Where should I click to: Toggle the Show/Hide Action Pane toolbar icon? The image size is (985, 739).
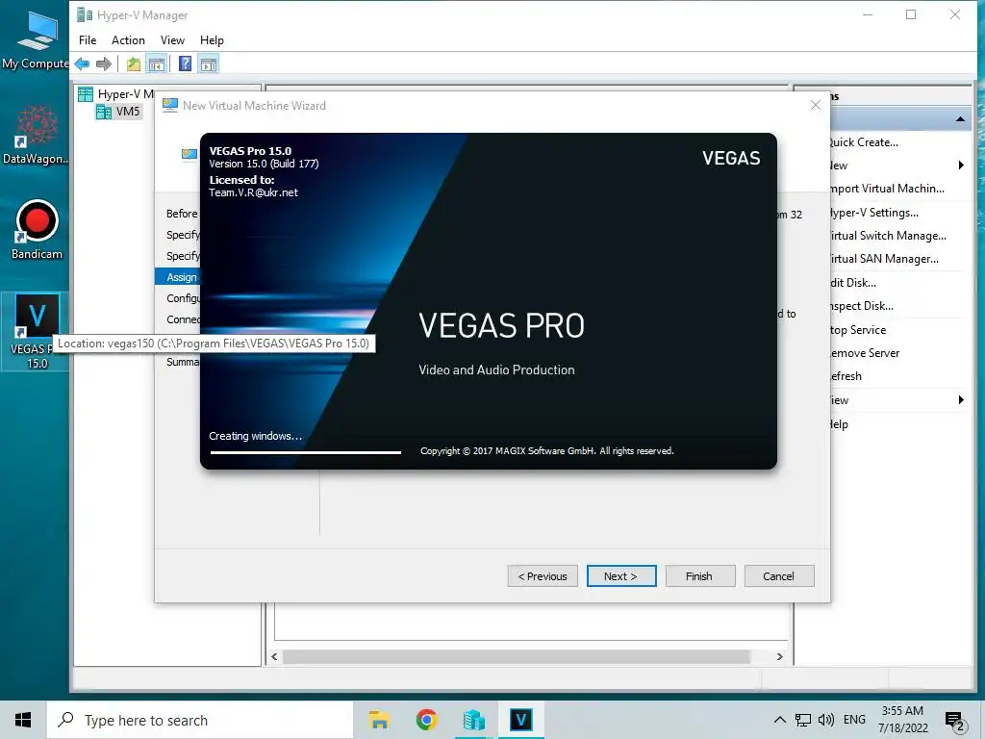click(x=209, y=64)
